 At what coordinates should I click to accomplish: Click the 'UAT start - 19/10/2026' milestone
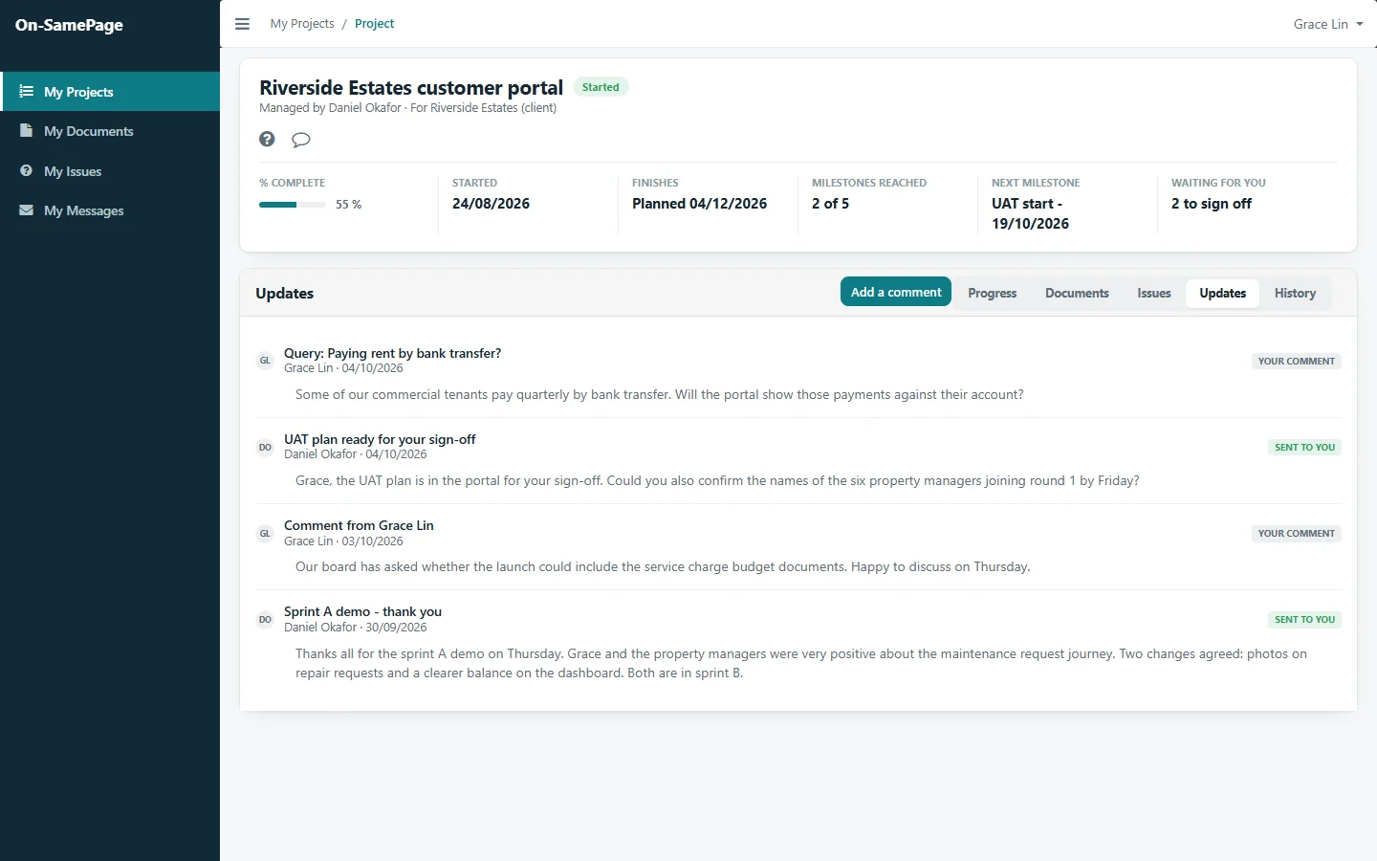pyautogui.click(x=1031, y=213)
